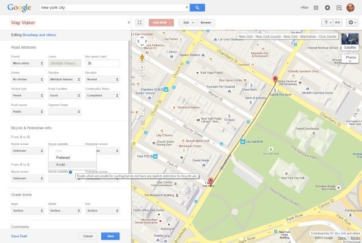Open the Google apps grid
The width and height of the screenshot is (362, 243).
coord(316,8)
